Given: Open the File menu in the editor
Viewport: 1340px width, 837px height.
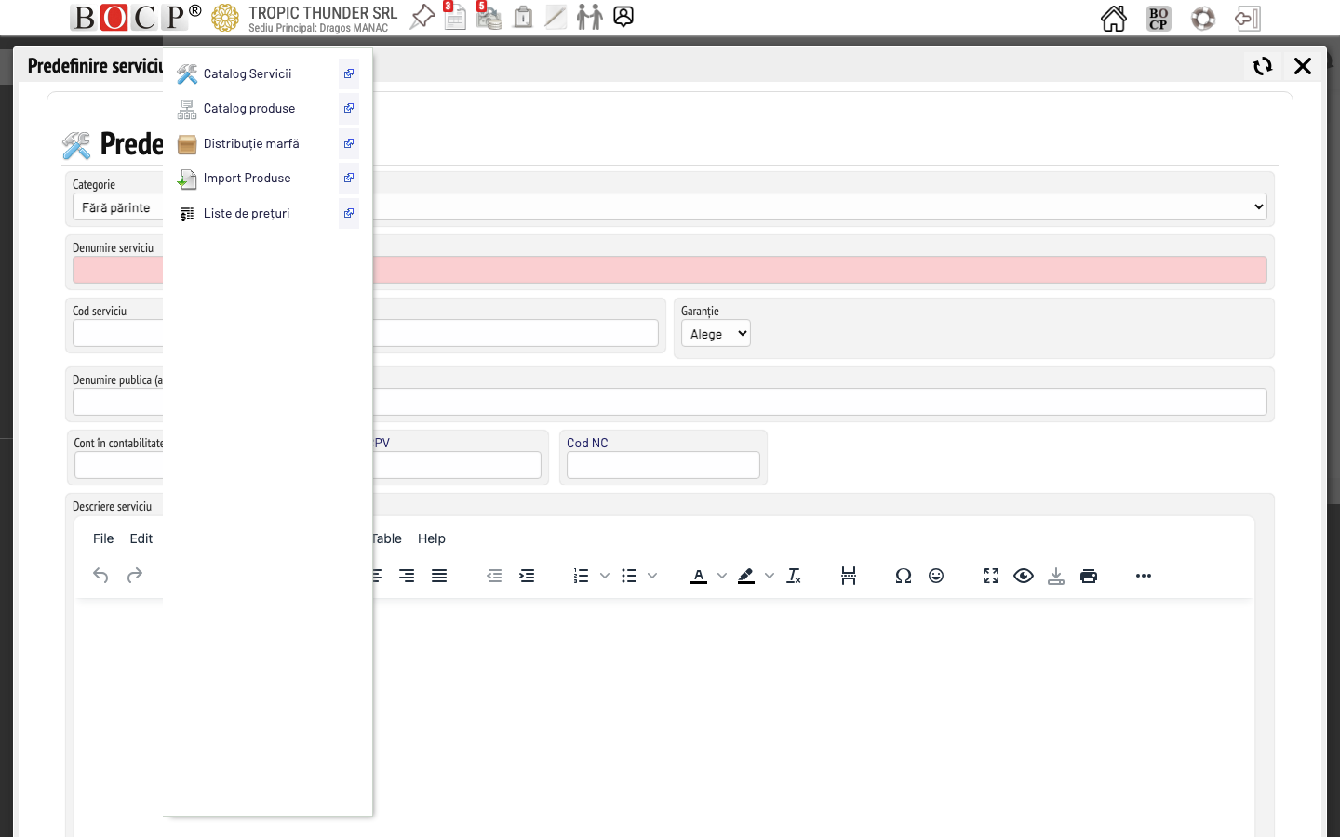Looking at the screenshot, I should click(102, 538).
